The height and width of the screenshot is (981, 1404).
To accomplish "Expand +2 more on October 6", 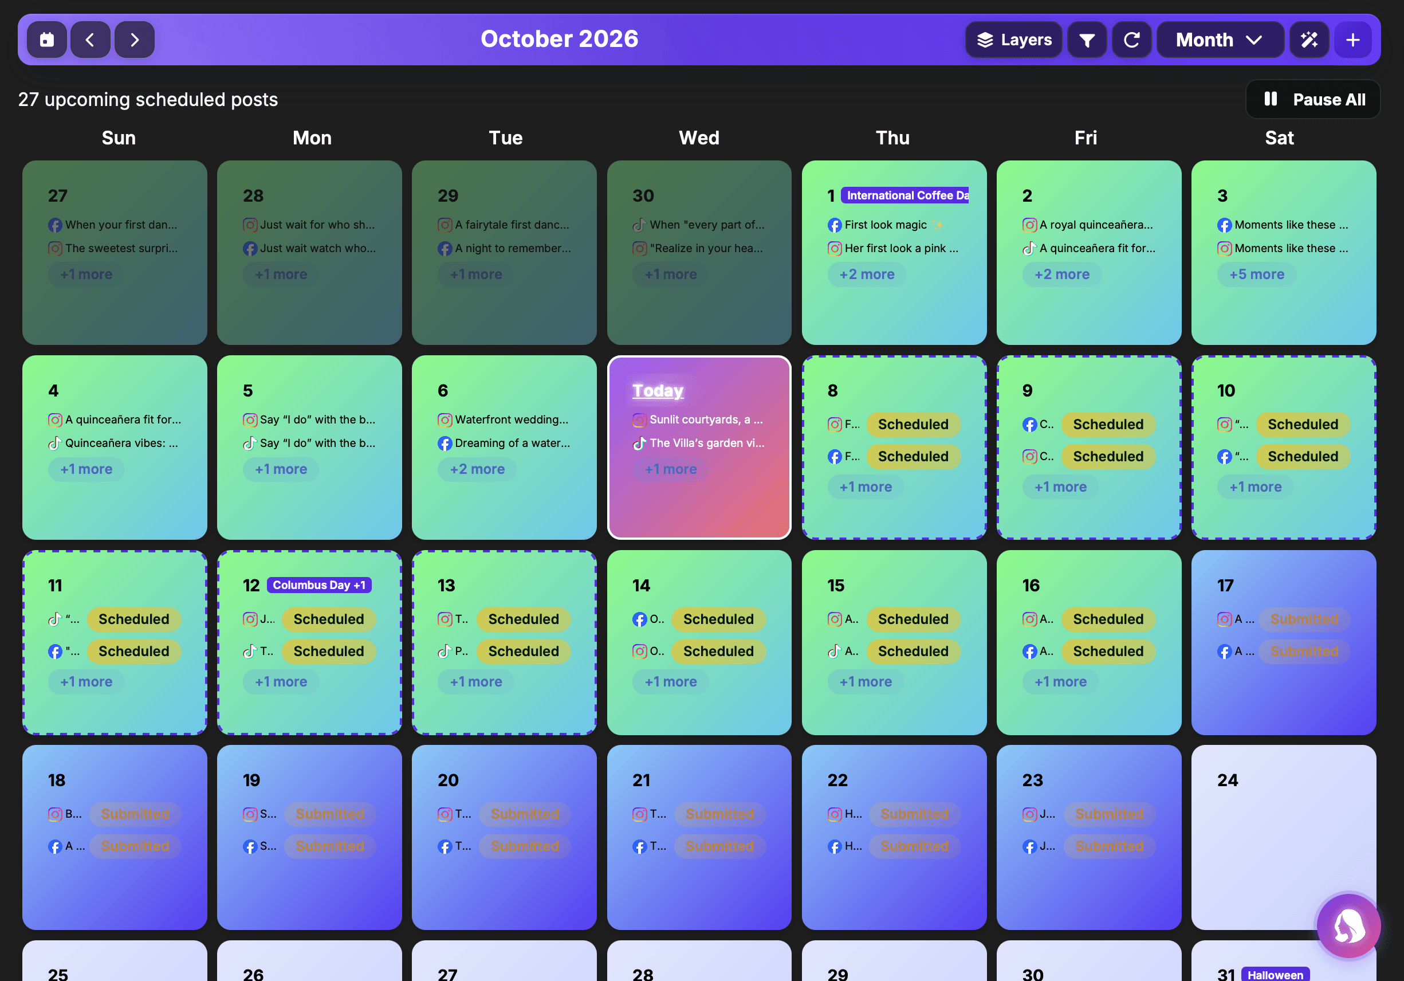I will [x=477, y=469].
